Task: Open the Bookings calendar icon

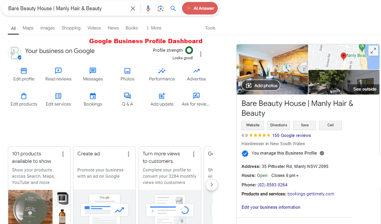Action: point(93,96)
